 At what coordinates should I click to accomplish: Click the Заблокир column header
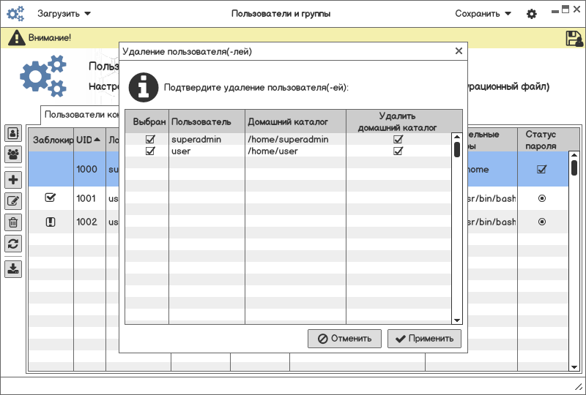(x=51, y=140)
